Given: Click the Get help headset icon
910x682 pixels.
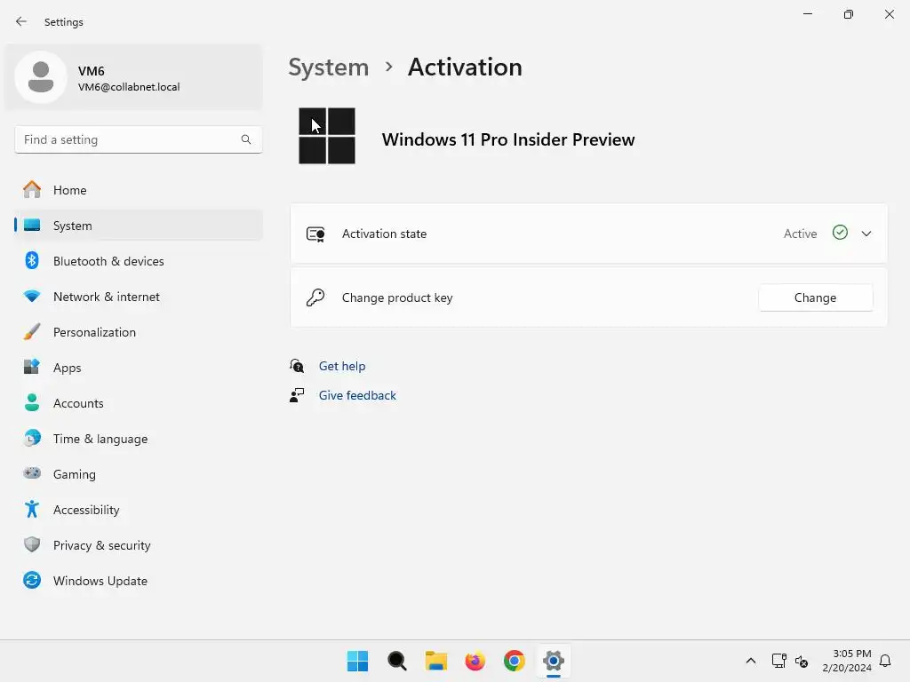Looking at the screenshot, I should (x=297, y=366).
